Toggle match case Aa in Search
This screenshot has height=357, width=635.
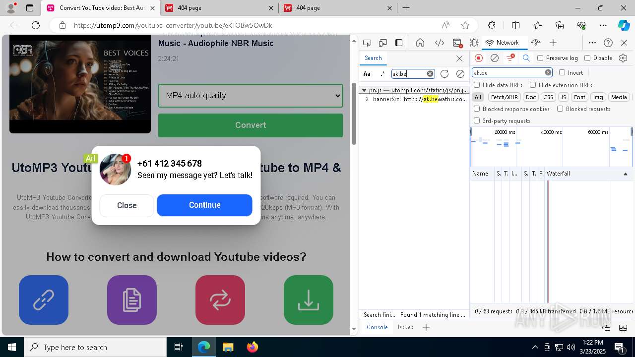point(367,74)
